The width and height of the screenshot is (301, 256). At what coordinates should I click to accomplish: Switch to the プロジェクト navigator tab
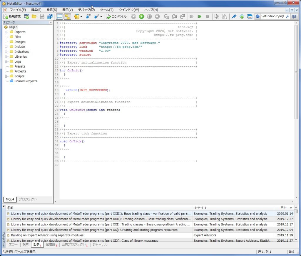coord(28,199)
